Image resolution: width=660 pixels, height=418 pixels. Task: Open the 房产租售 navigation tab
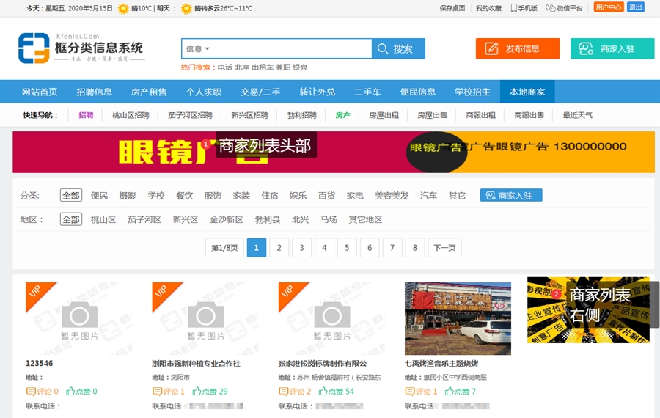tap(149, 92)
